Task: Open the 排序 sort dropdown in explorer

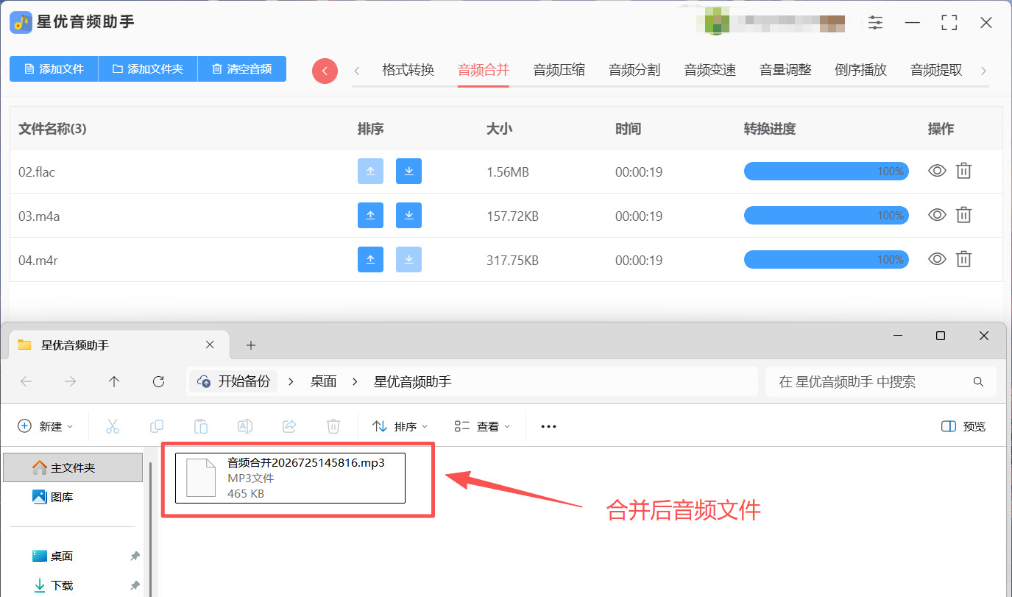Action: tap(400, 426)
